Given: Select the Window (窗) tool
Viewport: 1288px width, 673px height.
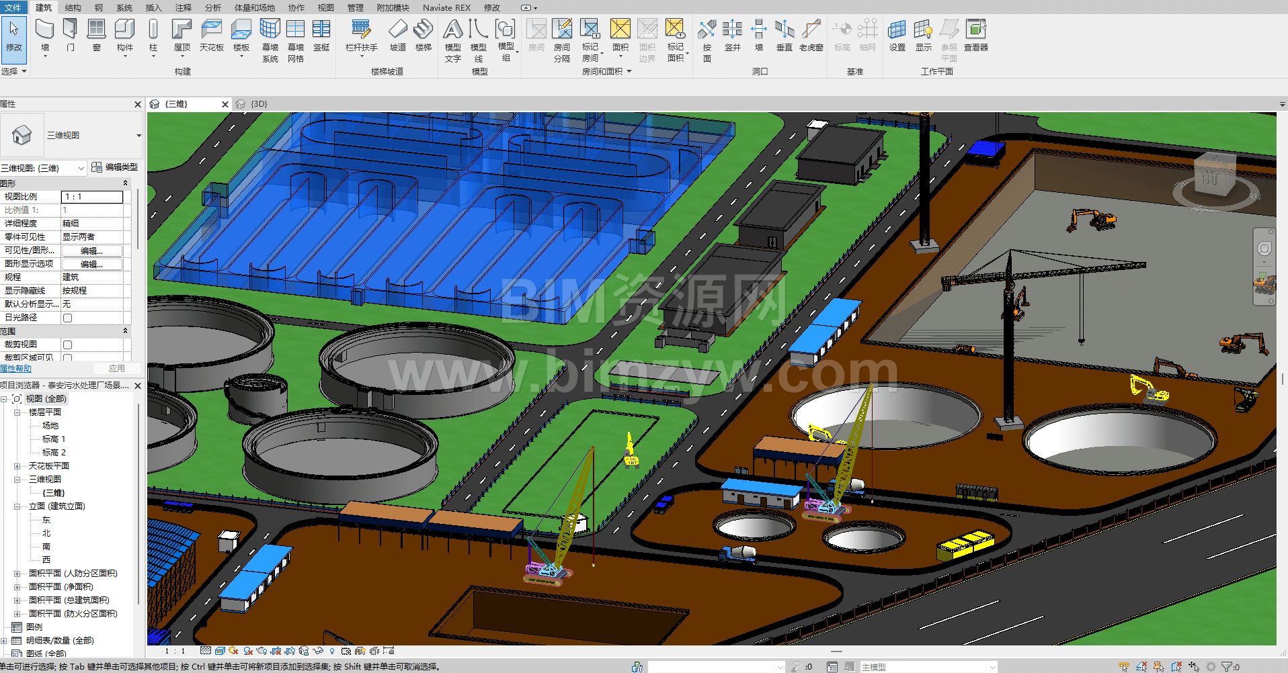Looking at the screenshot, I should (x=97, y=36).
